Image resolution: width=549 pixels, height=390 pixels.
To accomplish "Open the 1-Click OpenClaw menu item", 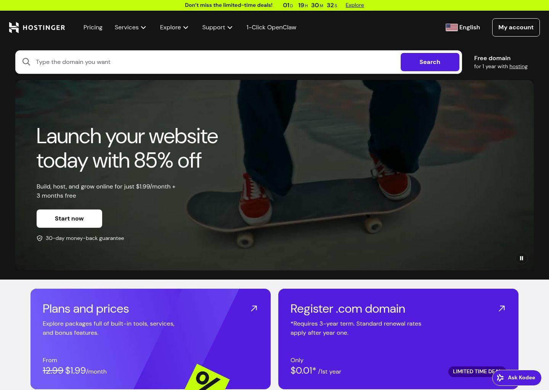I will [271, 27].
